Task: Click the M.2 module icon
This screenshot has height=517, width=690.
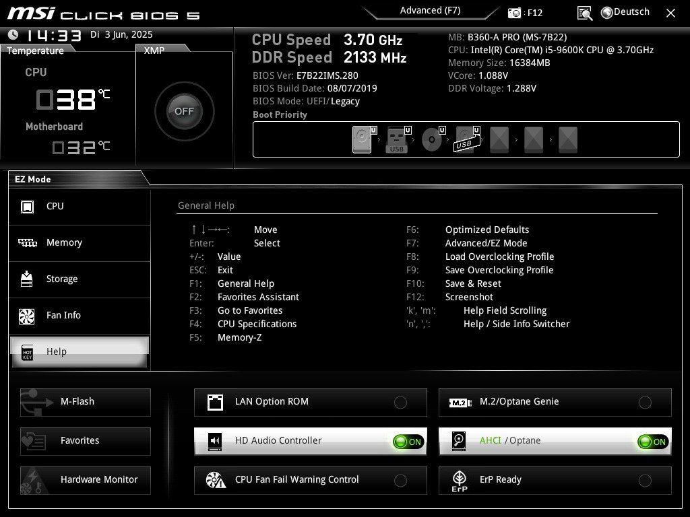Action: (x=460, y=403)
